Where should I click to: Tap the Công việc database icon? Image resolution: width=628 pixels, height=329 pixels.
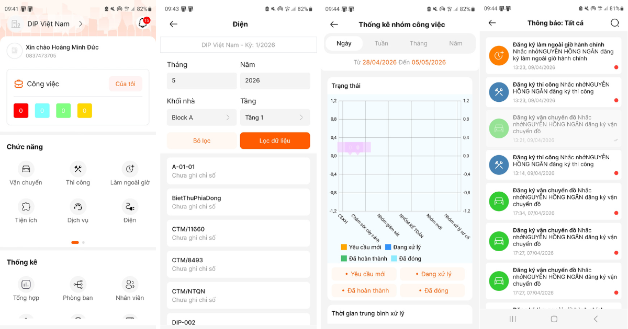[x=18, y=84]
